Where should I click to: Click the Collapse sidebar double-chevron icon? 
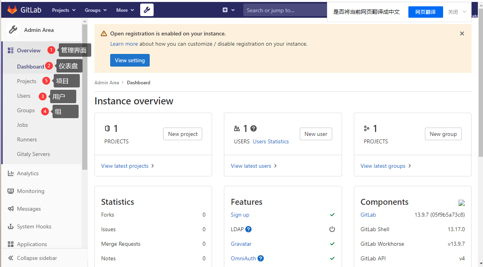[11, 258]
